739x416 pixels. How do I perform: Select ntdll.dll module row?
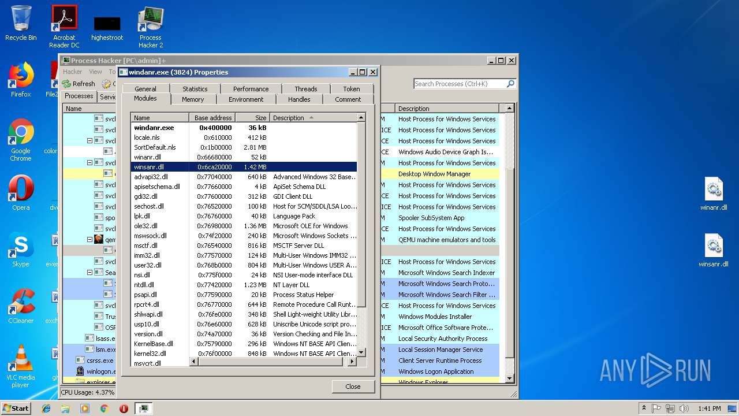[x=244, y=285]
